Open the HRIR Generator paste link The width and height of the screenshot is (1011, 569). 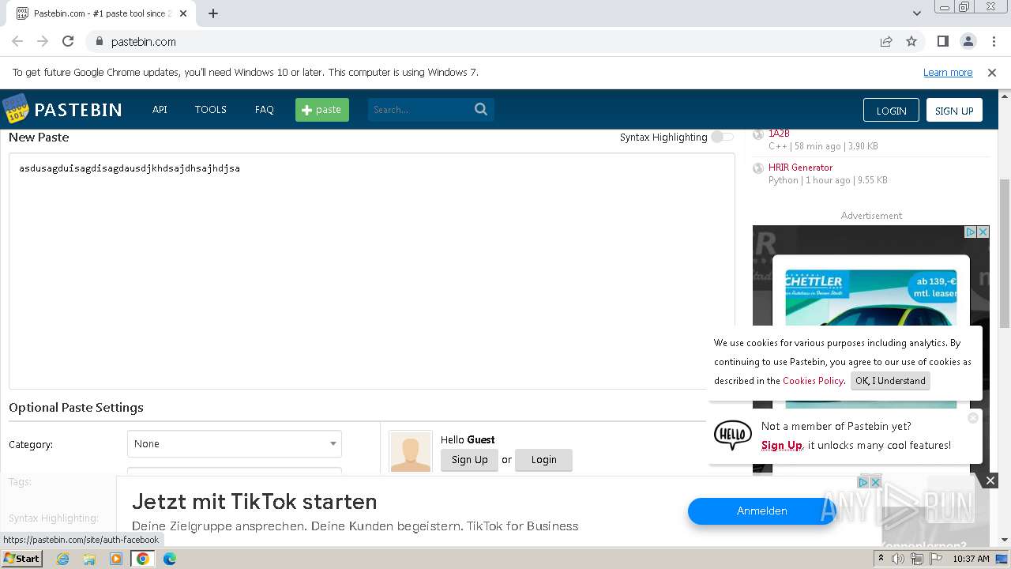click(x=800, y=167)
